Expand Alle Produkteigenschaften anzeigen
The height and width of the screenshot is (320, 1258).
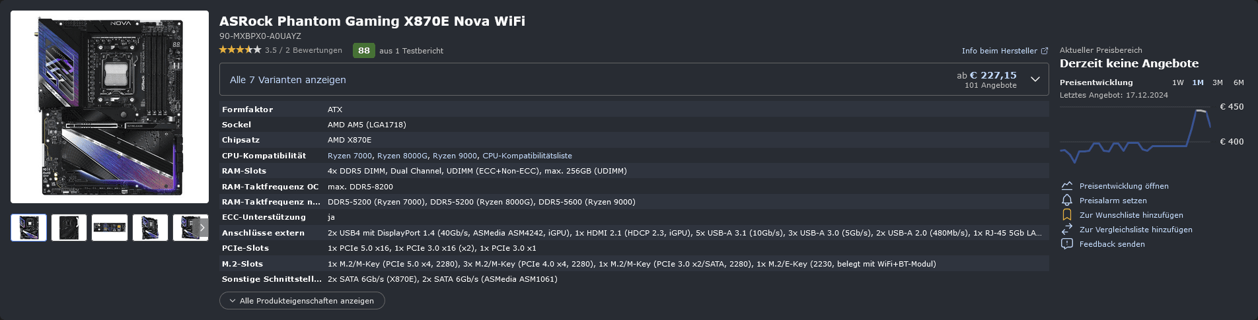tap(302, 301)
